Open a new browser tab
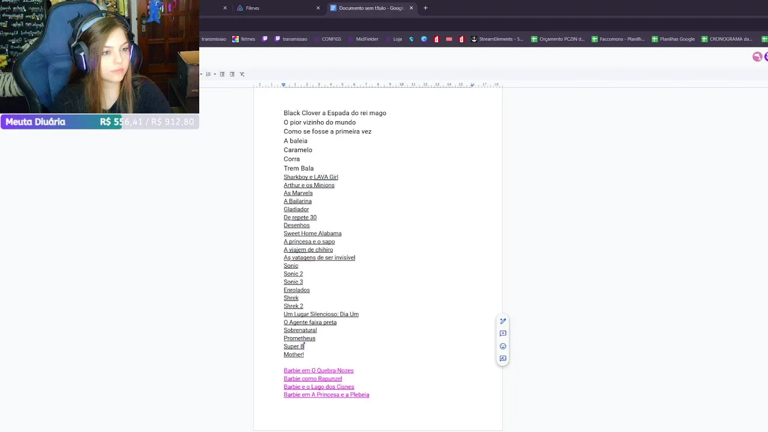The height and width of the screenshot is (432, 768). click(425, 8)
